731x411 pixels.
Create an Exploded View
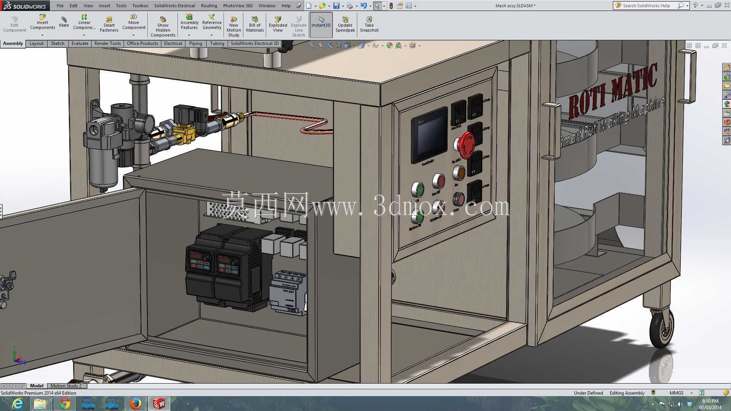278,24
